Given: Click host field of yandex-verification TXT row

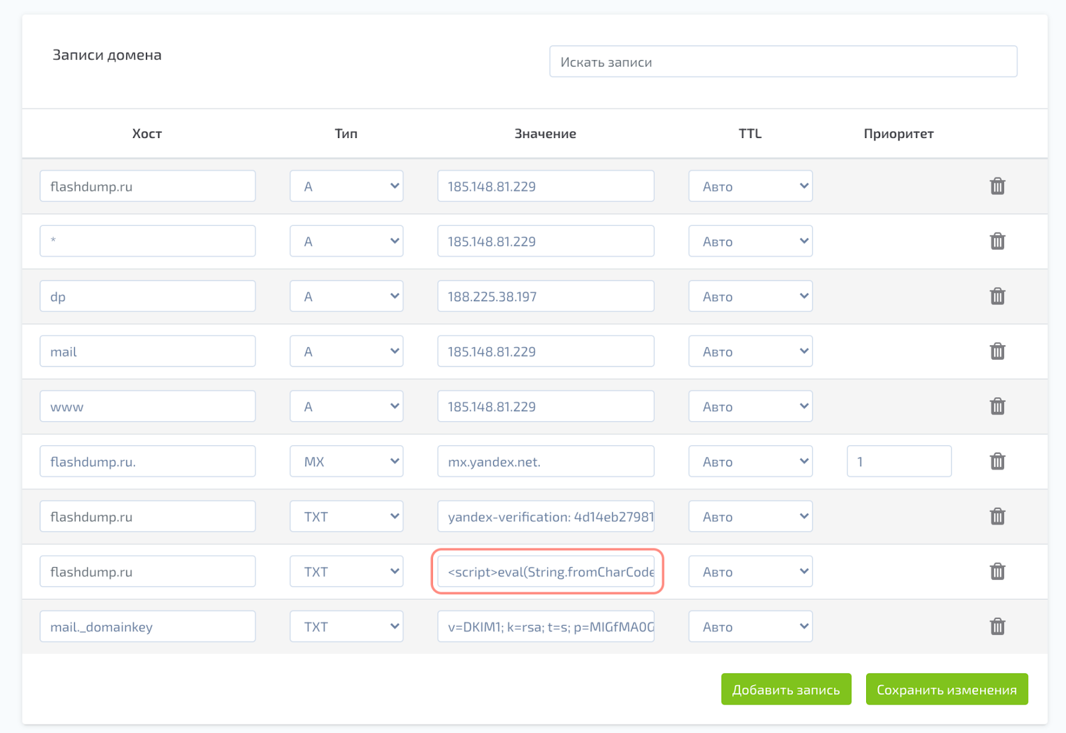Looking at the screenshot, I should [147, 516].
